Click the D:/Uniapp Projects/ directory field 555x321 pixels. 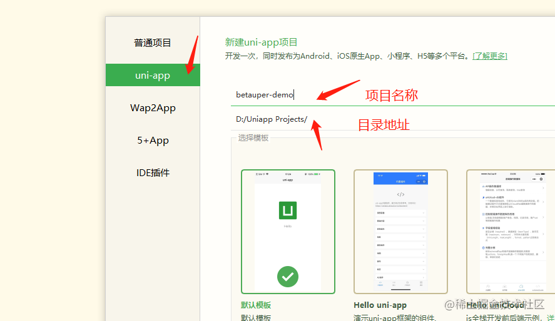point(393,119)
